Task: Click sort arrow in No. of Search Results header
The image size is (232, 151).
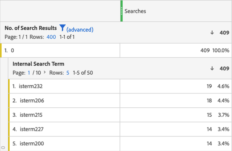Action: (212, 32)
